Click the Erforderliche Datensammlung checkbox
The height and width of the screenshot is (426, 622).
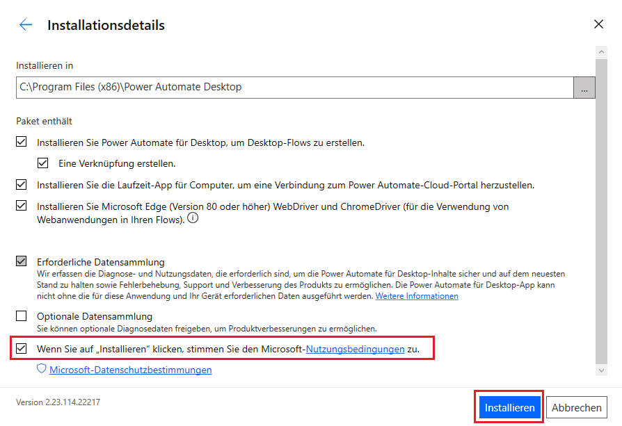coord(22,261)
